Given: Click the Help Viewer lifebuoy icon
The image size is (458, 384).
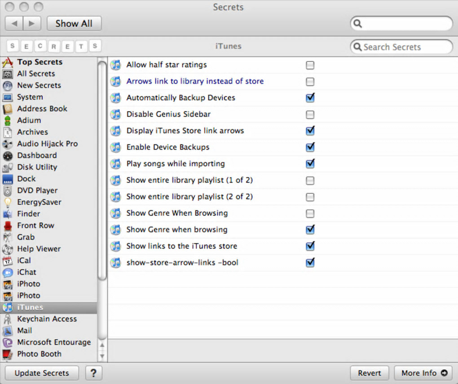Looking at the screenshot, I should tap(8, 249).
